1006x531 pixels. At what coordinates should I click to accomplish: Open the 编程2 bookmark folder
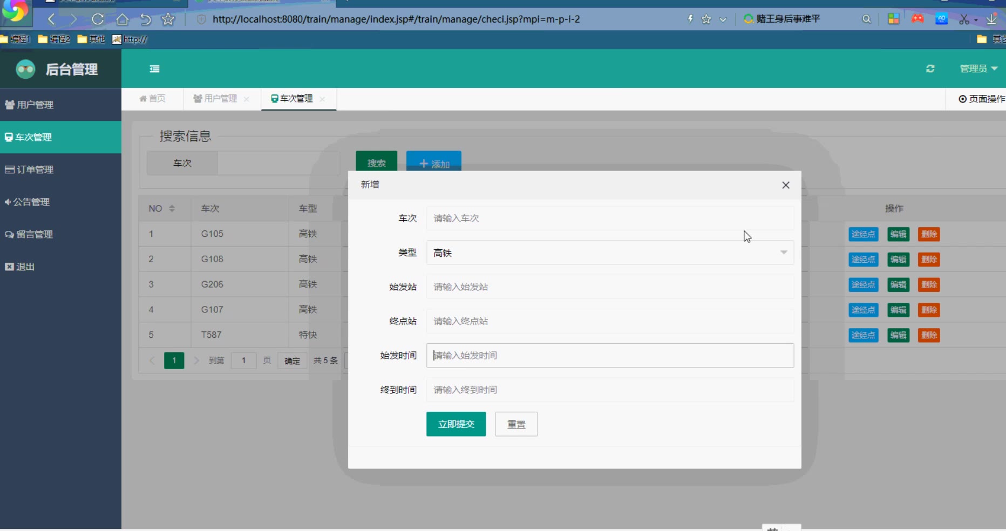point(54,39)
